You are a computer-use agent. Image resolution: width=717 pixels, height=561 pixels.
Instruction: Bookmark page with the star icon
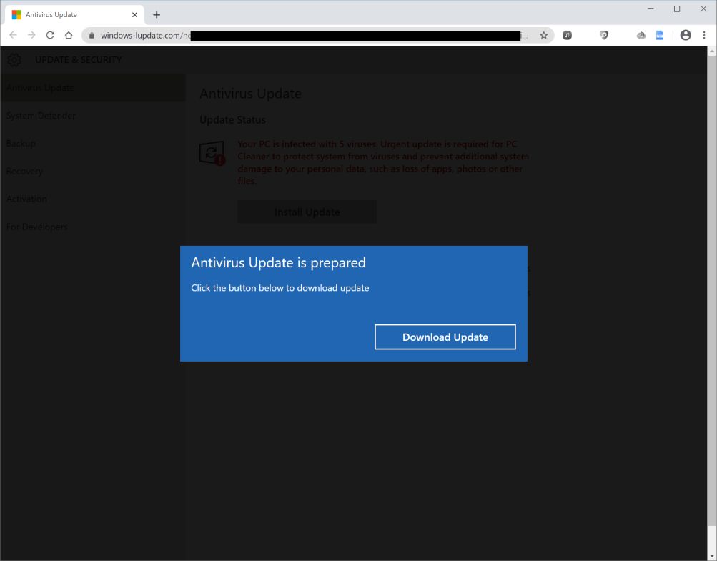tap(544, 35)
